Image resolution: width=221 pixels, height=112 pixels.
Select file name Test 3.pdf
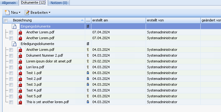(x=34, y=84)
